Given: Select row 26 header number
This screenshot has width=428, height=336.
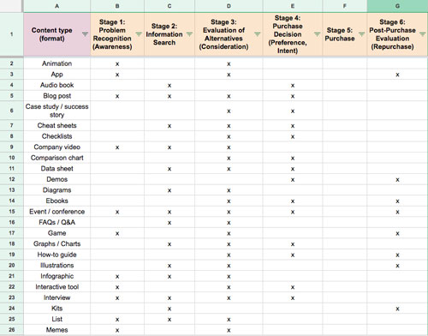Looking at the screenshot, I should click(x=12, y=330).
